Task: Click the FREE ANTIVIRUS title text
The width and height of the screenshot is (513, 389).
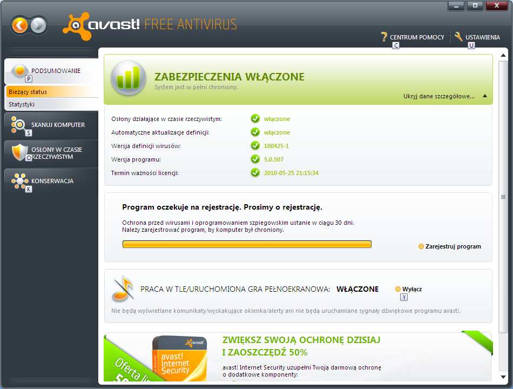Action: 191,24
